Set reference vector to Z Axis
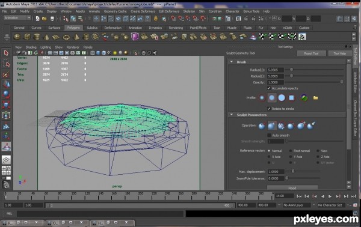This screenshot has width=361, height=227. (x=318, y=157)
